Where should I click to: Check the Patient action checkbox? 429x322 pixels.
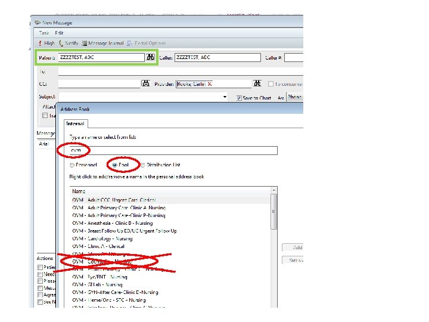40,267
